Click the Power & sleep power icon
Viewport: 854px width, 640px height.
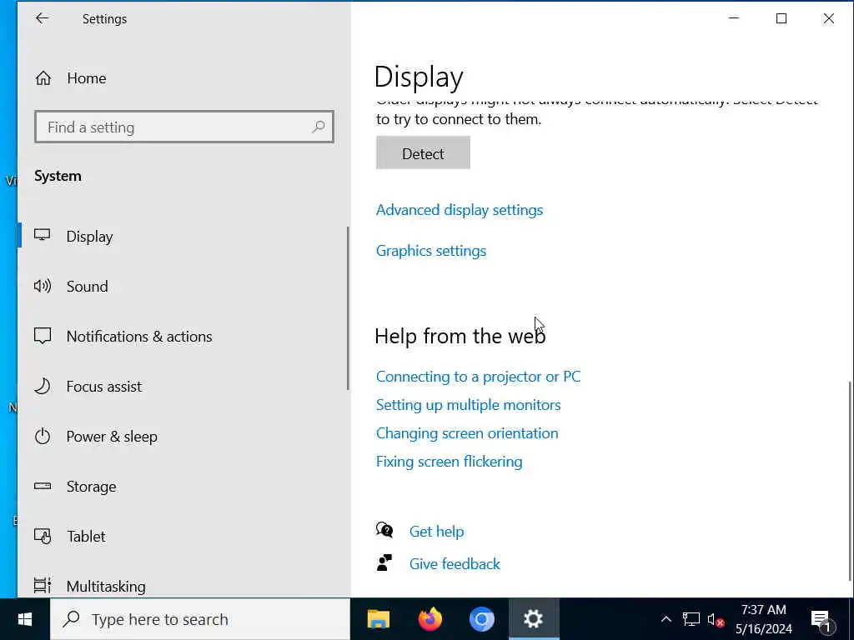click(43, 436)
